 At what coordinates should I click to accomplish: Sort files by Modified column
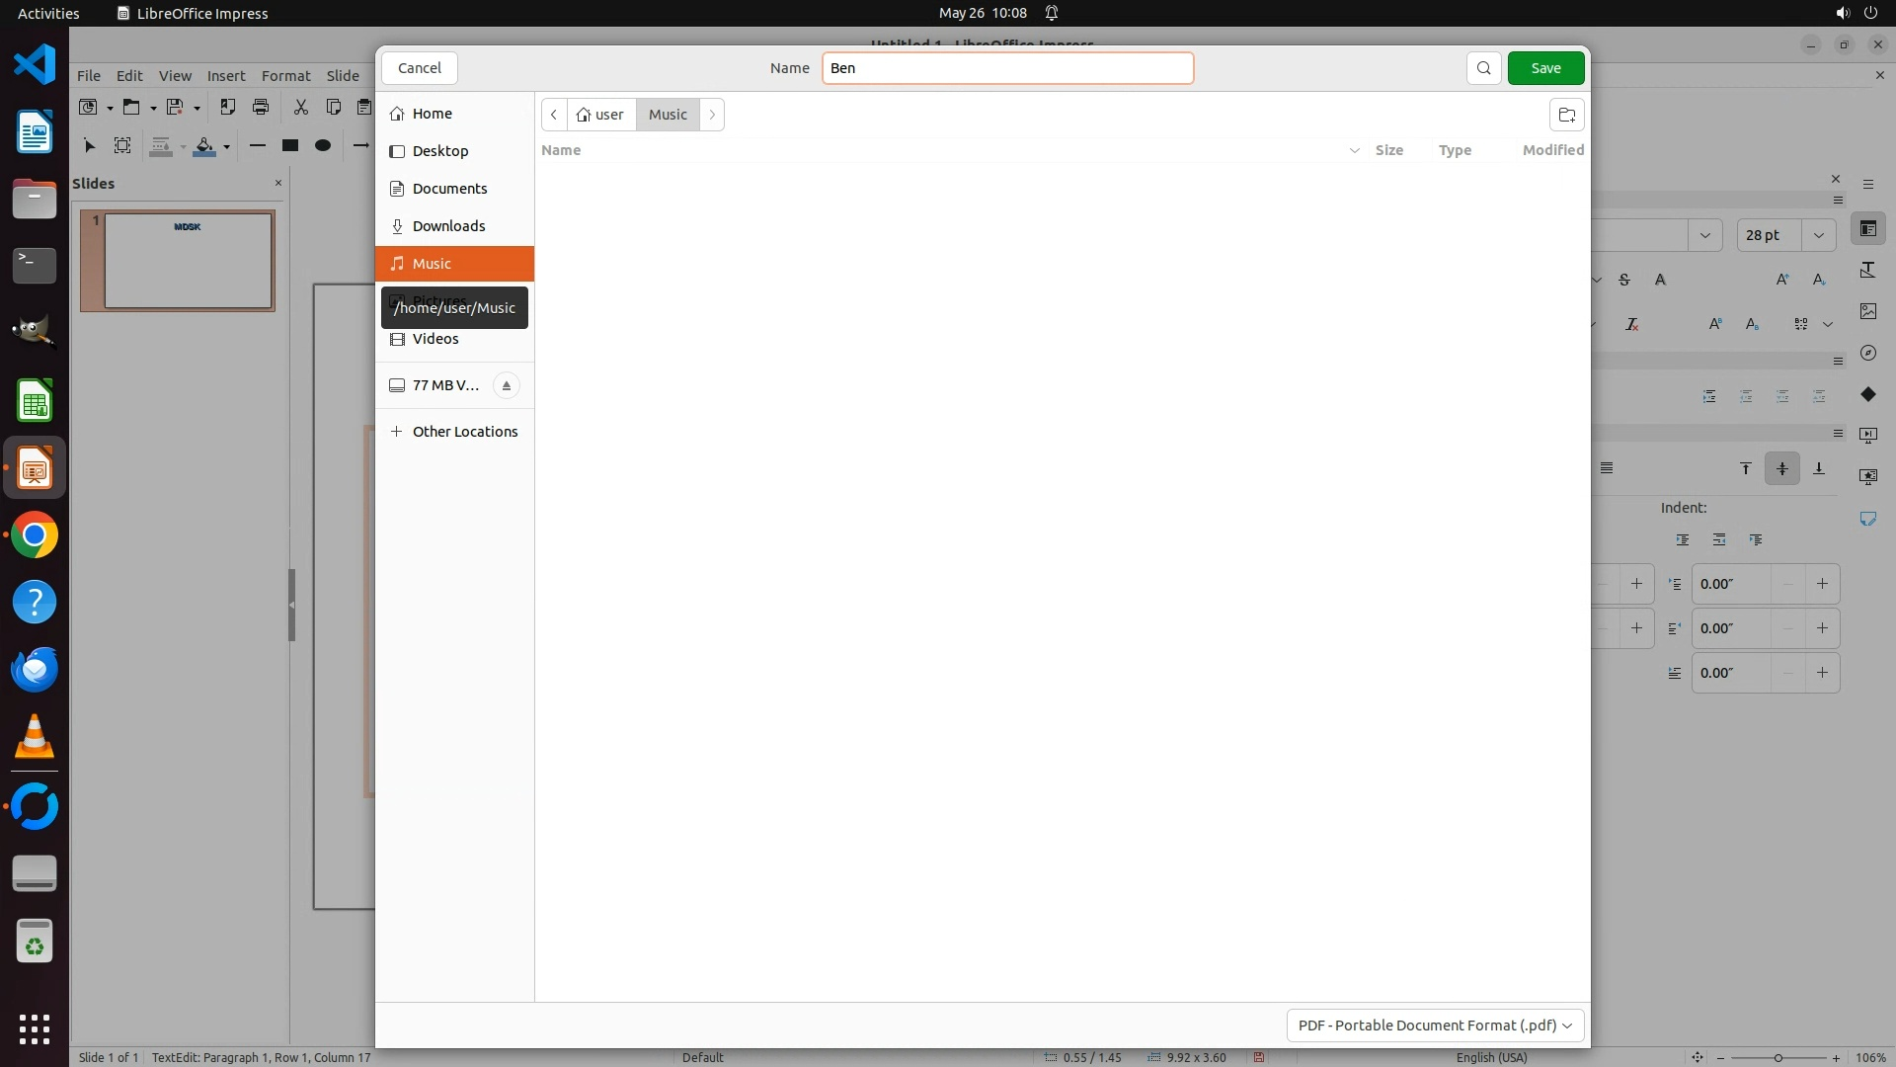click(x=1552, y=150)
